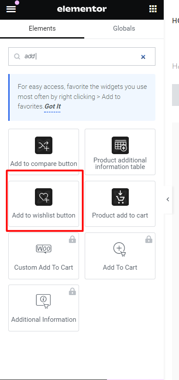Viewport: 179px width, 380px height.
Task: Switch to the Elements tab
Action: click(42, 28)
